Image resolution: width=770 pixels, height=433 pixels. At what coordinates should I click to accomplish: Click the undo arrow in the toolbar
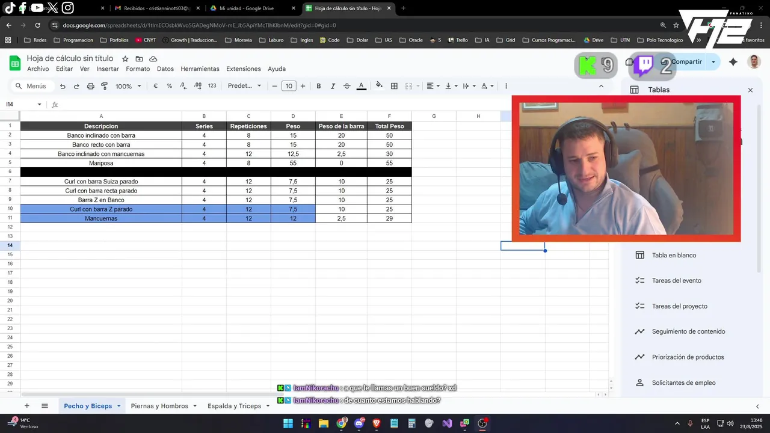click(x=63, y=86)
